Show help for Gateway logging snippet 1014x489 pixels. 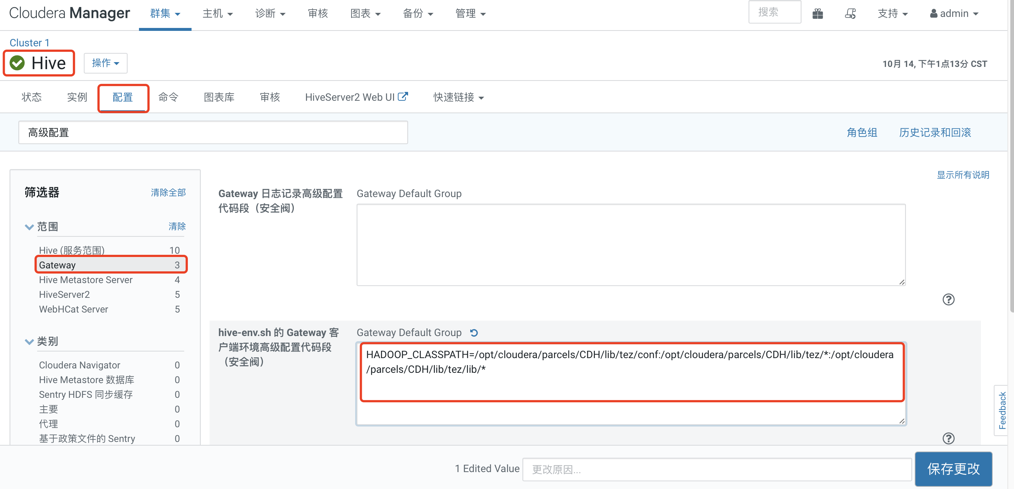(x=948, y=299)
